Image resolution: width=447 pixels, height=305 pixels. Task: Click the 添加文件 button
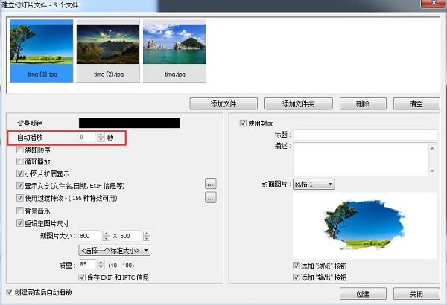[223, 104]
